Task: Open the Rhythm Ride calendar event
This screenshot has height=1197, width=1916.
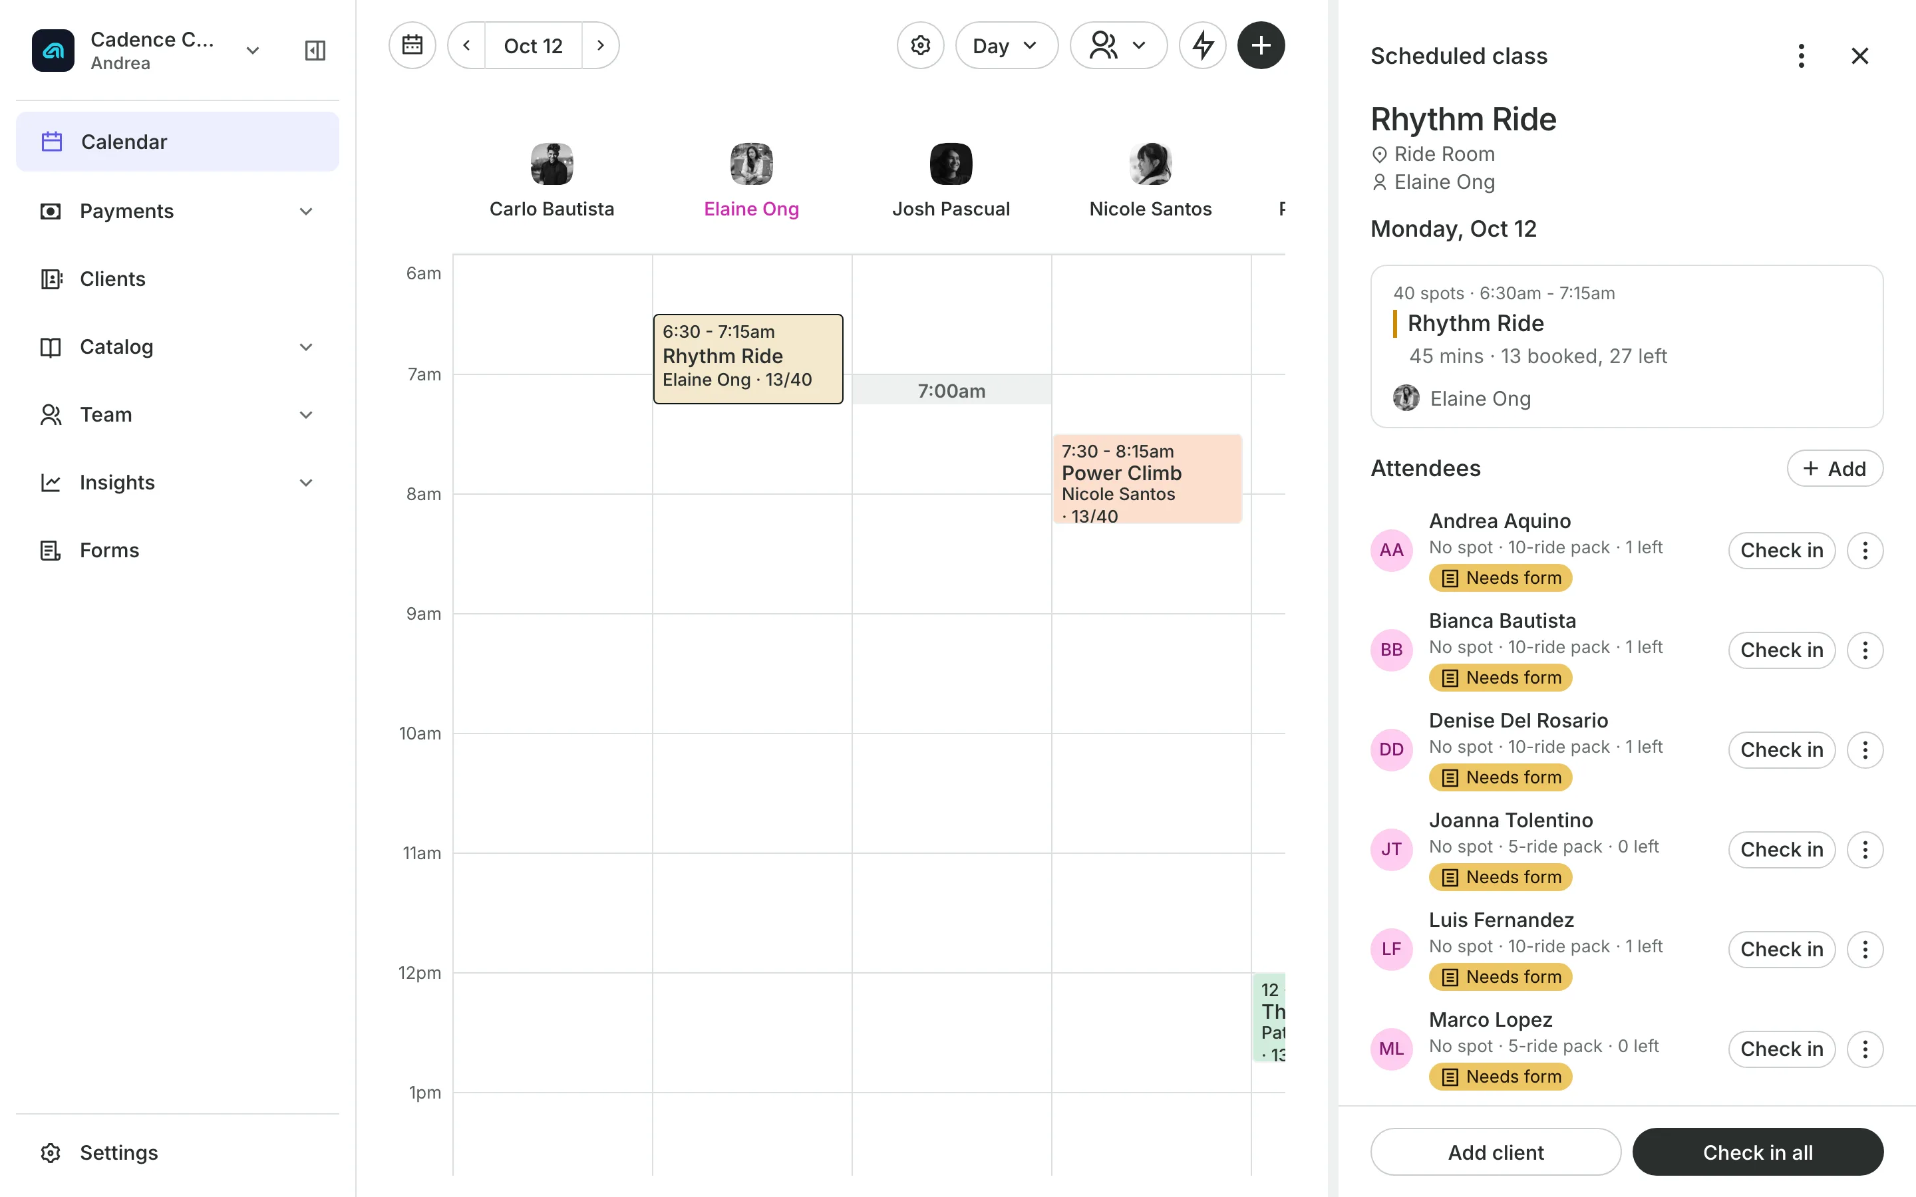Action: (x=748, y=358)
